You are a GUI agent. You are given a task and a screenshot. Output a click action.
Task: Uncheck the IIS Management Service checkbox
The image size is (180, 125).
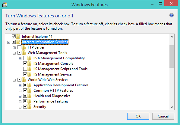[25, 74]
